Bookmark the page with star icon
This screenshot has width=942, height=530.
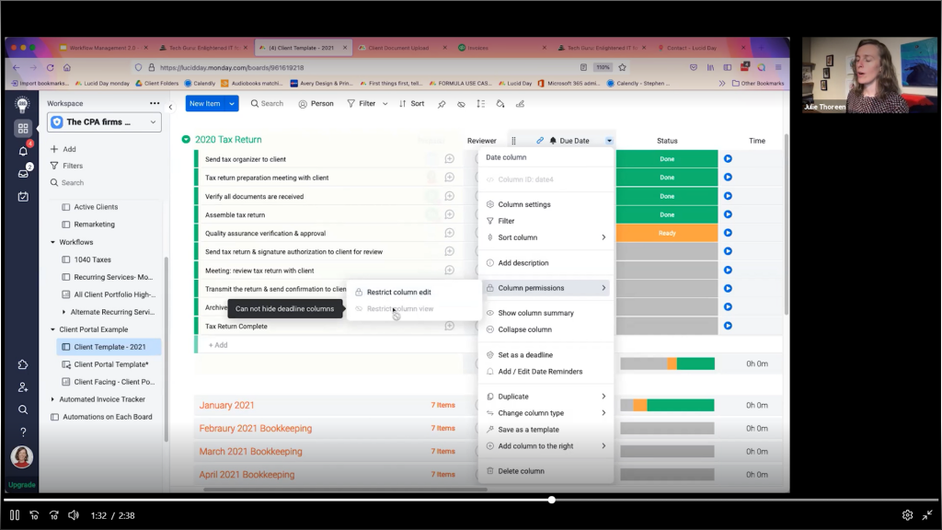click(x=623, y=67)
